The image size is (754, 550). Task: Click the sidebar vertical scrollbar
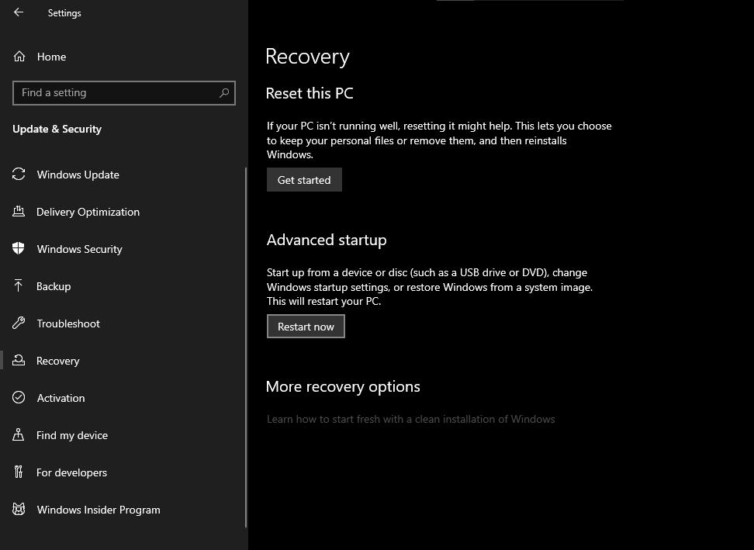[246, 347]
